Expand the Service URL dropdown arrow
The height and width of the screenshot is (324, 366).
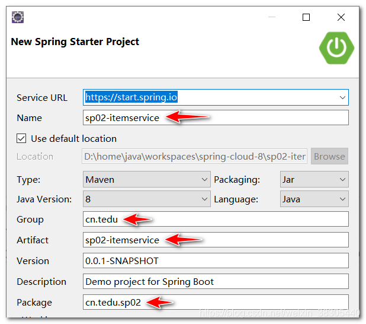(342, 97)
